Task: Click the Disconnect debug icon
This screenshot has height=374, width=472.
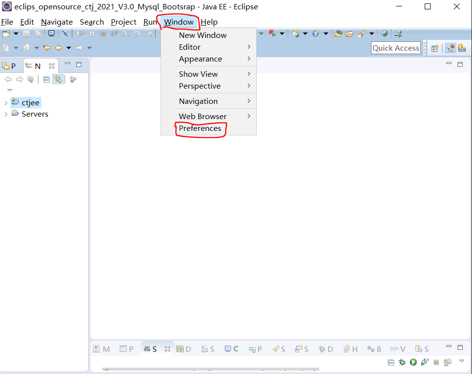Action: pyautogui.click(x=114, y=33)
